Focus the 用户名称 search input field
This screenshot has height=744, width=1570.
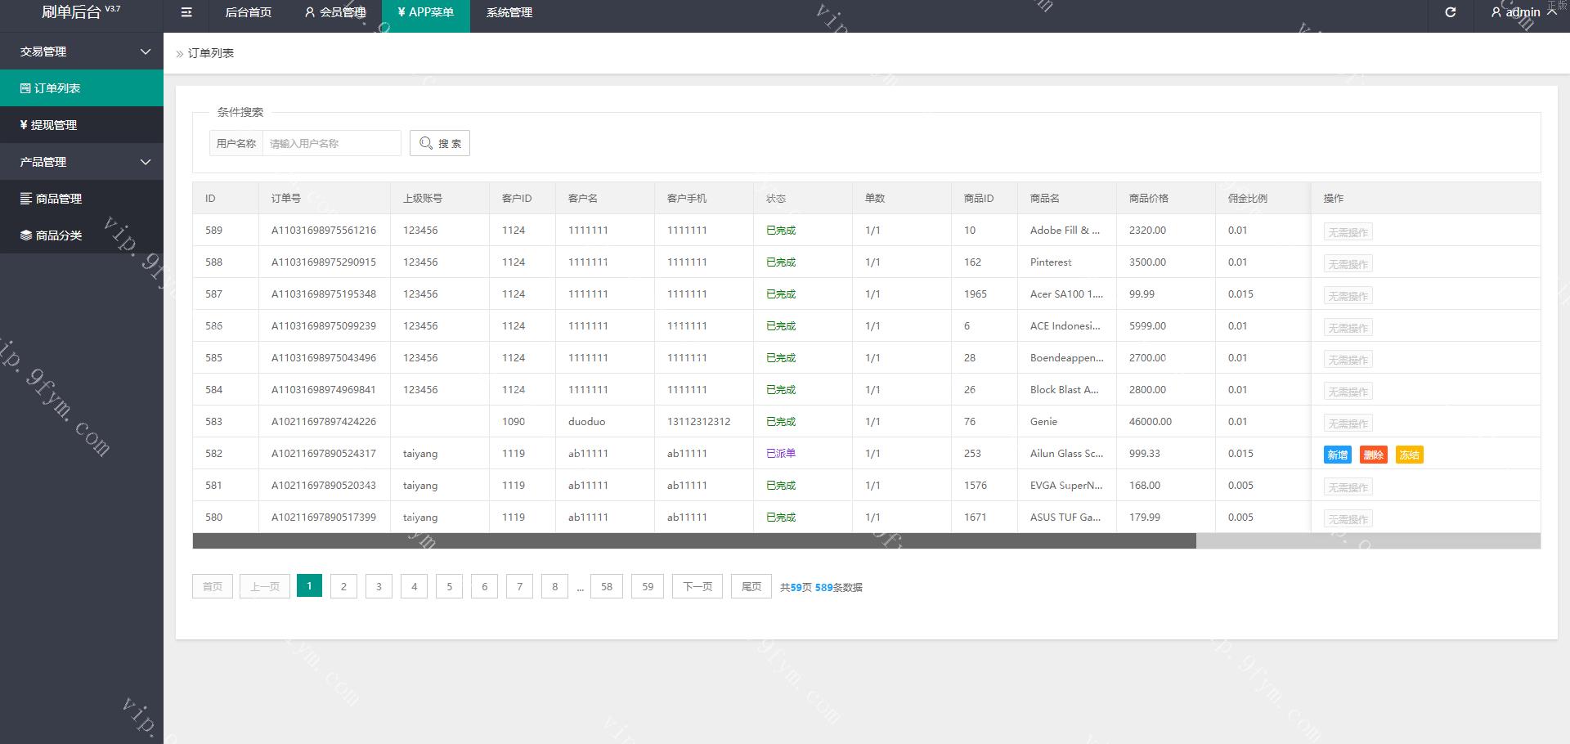[331, 143]
